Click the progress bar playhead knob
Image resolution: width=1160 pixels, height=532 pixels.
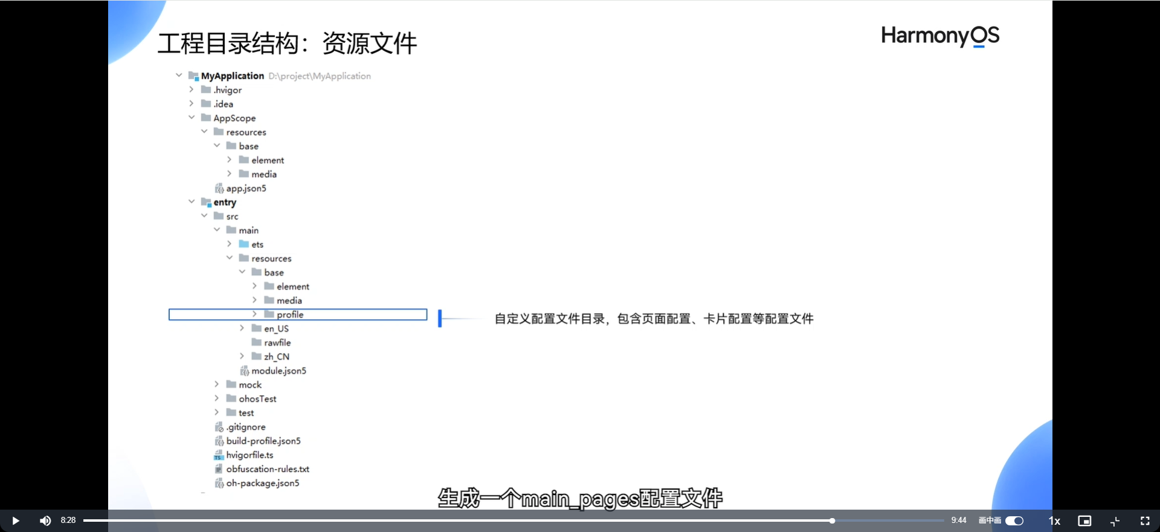[832, 521]
